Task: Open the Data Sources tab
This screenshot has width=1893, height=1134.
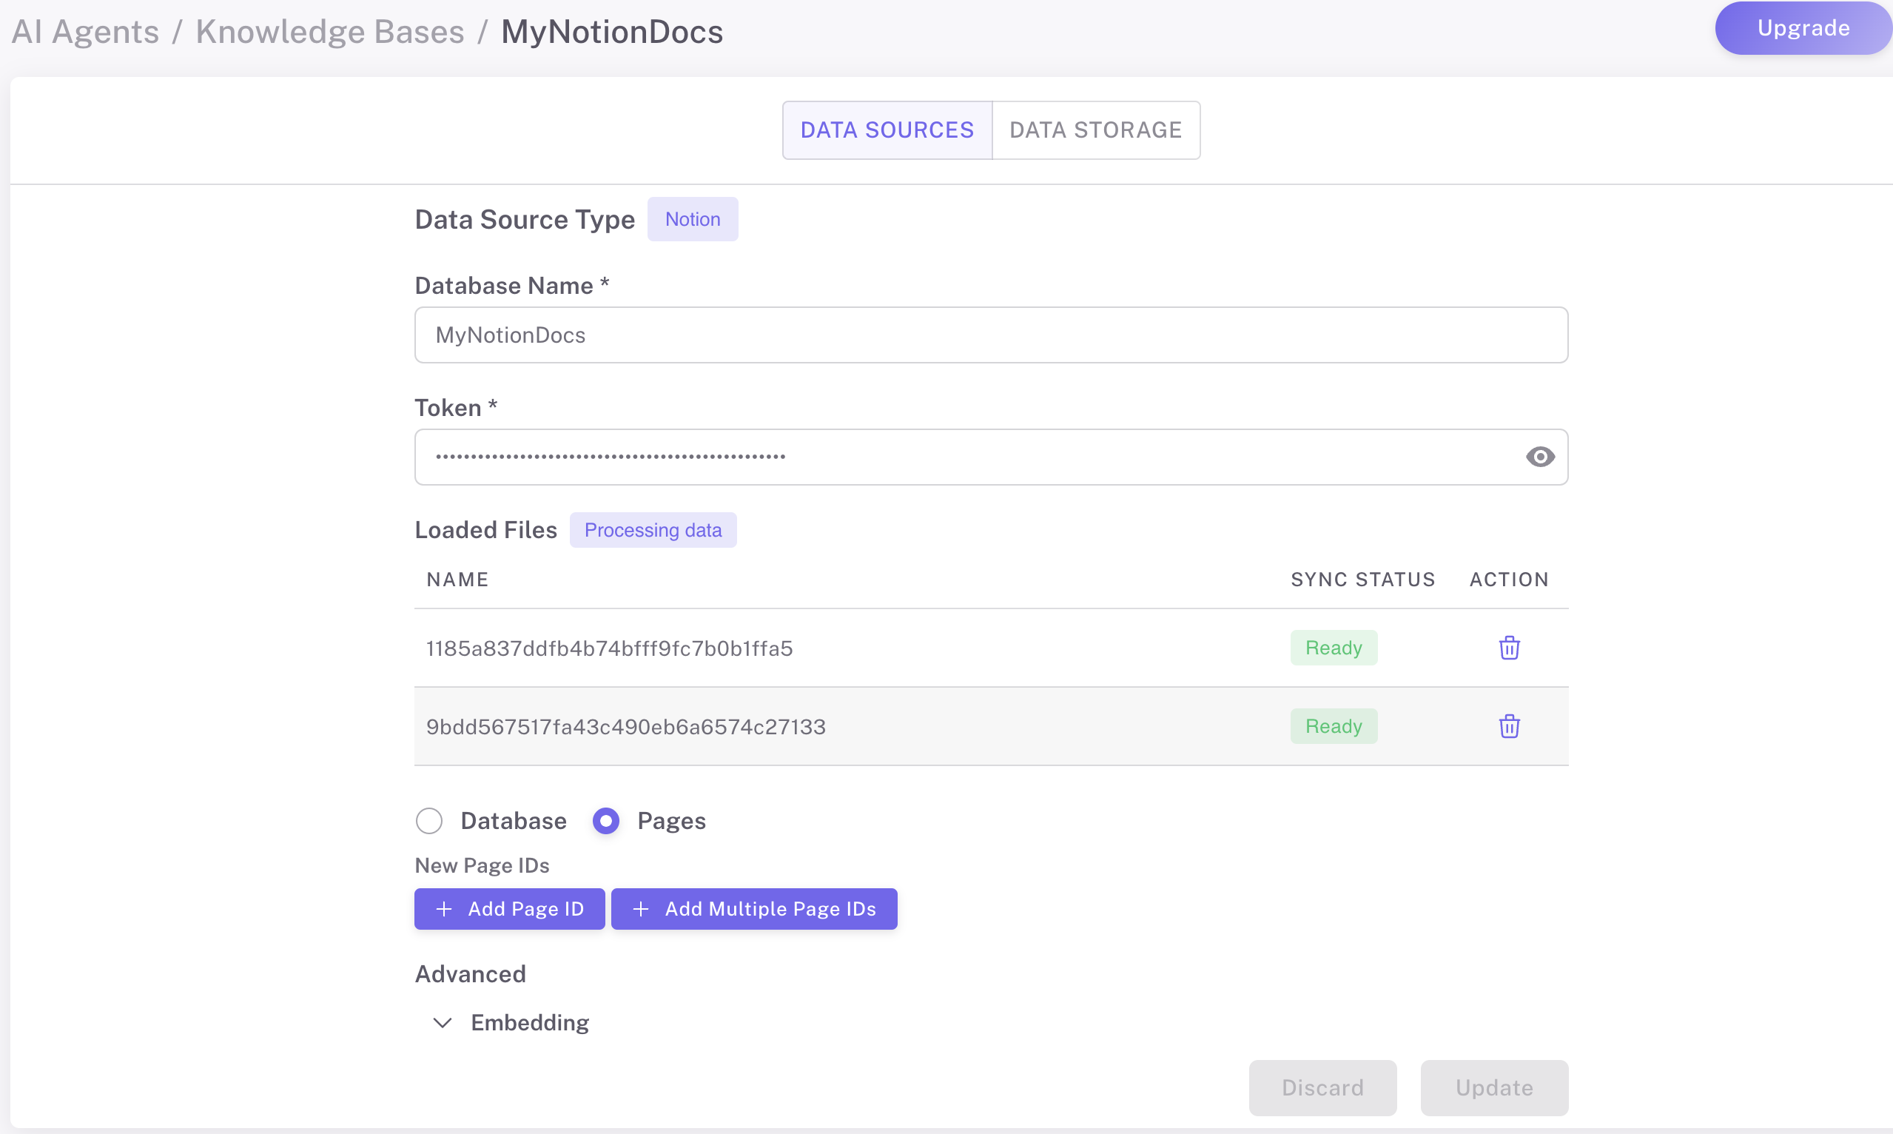Action: (887, 130)
